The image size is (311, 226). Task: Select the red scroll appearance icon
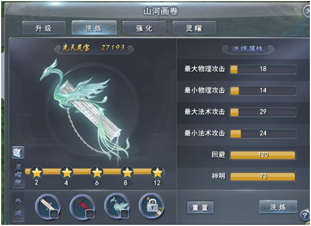click(x=82, y=206)
